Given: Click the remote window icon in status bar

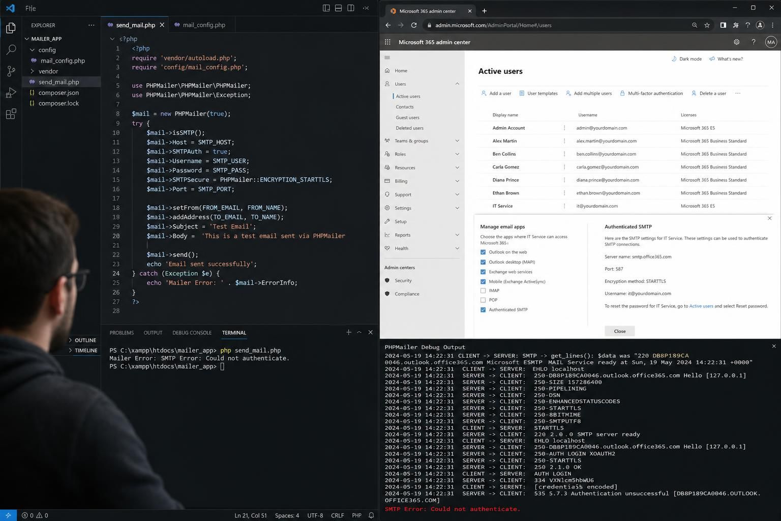Looking at the screenshot, I should point(8,515).
